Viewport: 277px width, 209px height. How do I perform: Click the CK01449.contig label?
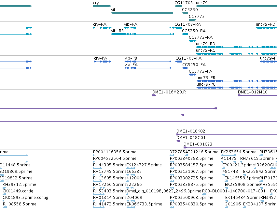[18, 191]
